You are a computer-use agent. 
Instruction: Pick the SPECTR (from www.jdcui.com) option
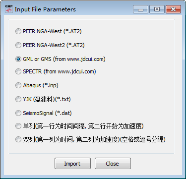coord(18,71)
